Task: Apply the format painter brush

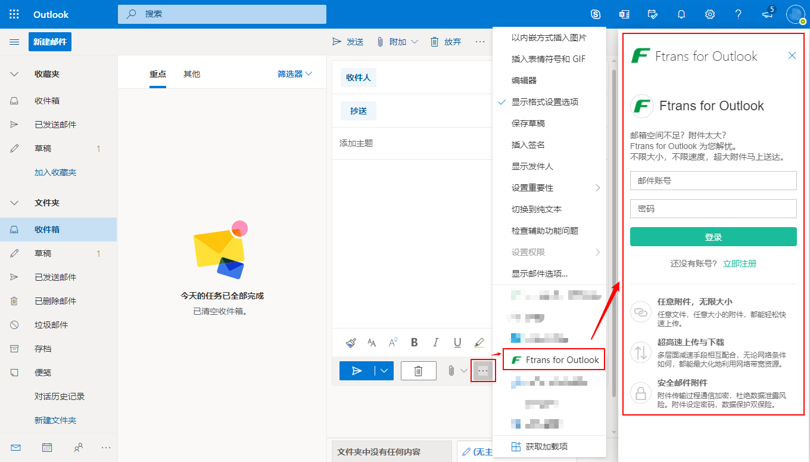Action: click(351, 343)
